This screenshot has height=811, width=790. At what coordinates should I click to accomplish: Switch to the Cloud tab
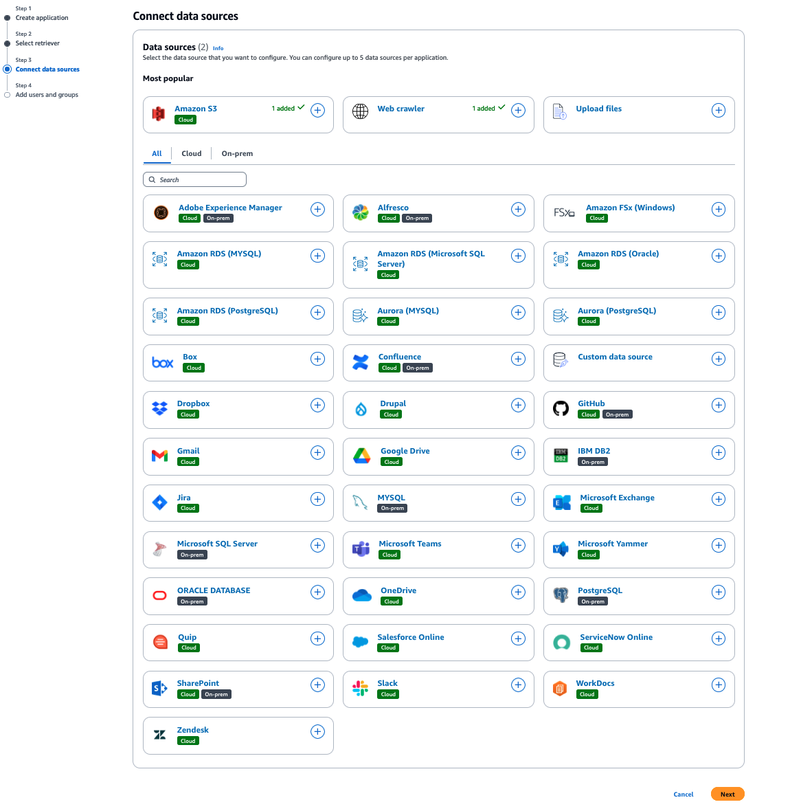191,153
